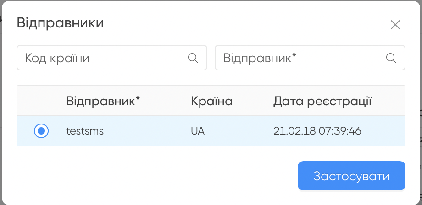Sort by the Дата реєстрації column header
This screenshot has height=205, width=422.
322,102
